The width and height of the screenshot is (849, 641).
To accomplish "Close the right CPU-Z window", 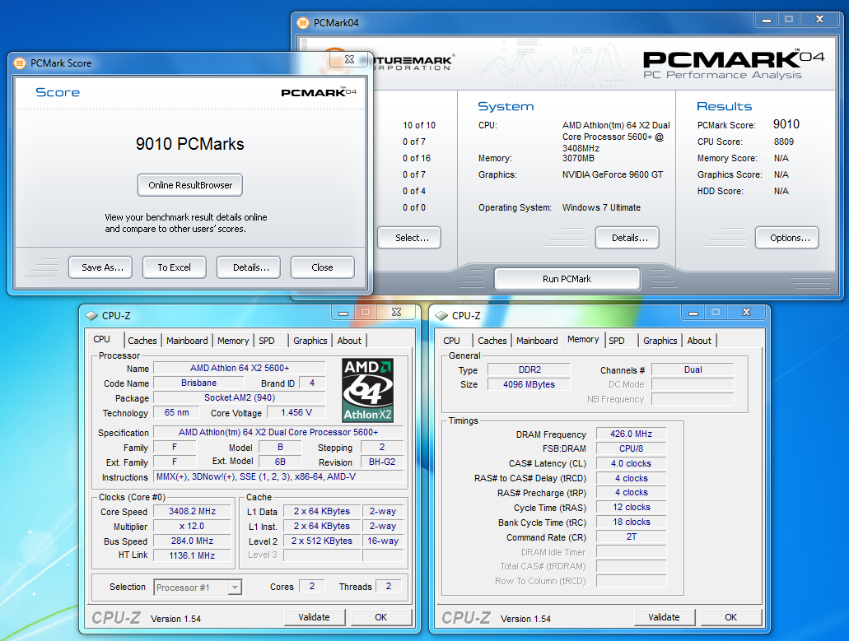I will (x=746, y=313).
